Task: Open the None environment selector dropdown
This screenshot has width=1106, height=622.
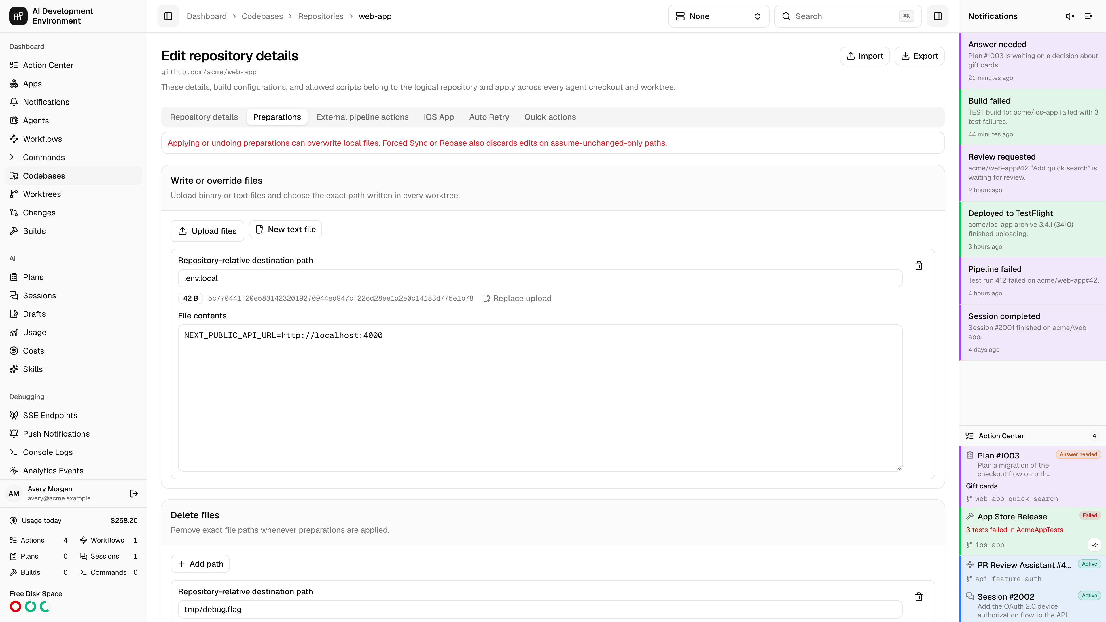Action: point(718,16)
